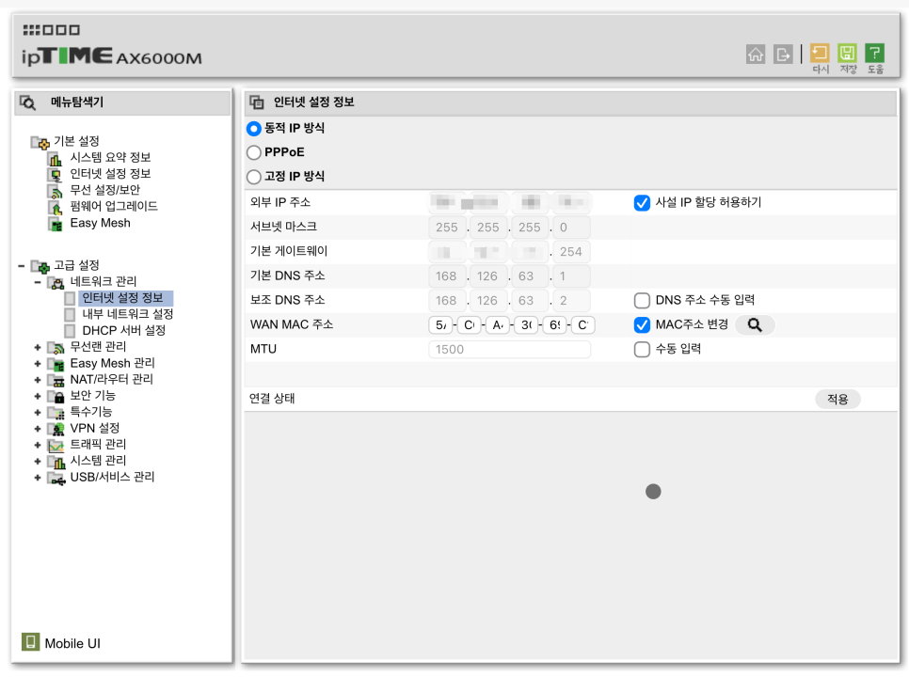
Task: Click the green 저장 save icon
Action: click(x=847, y=54)
